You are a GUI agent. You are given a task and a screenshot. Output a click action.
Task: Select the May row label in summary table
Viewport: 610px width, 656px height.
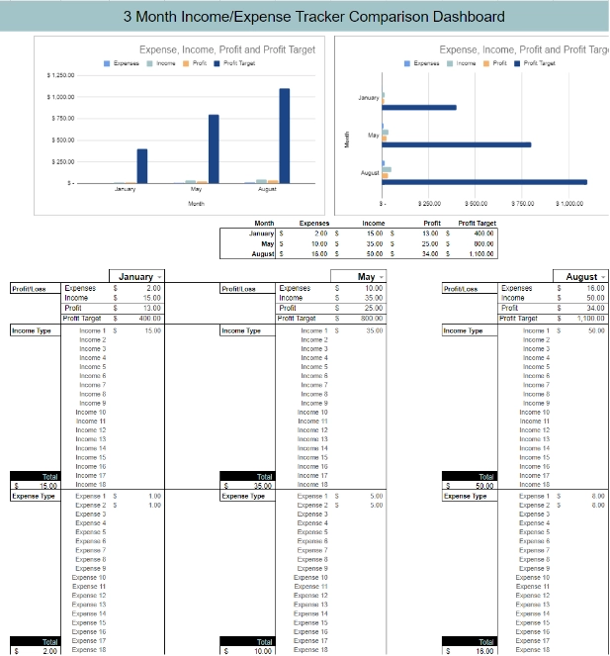pyautogui.click(x=267, y=243)
